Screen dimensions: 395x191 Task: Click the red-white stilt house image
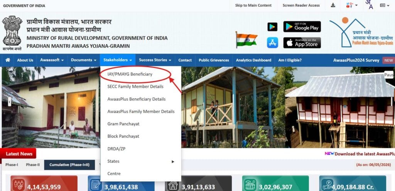pyautogui.click(x=340, y=107)
